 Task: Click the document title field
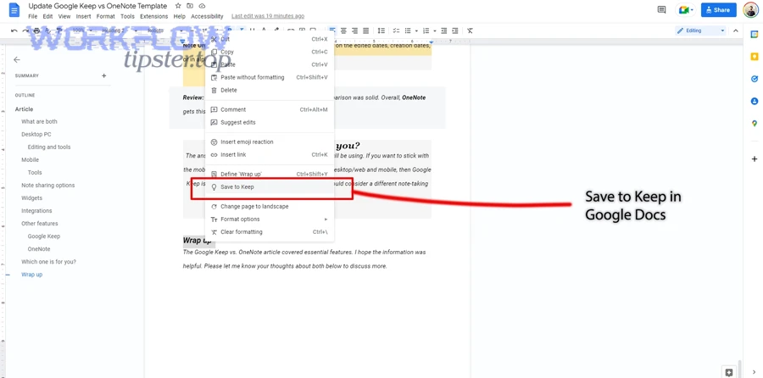coord(97,6)
